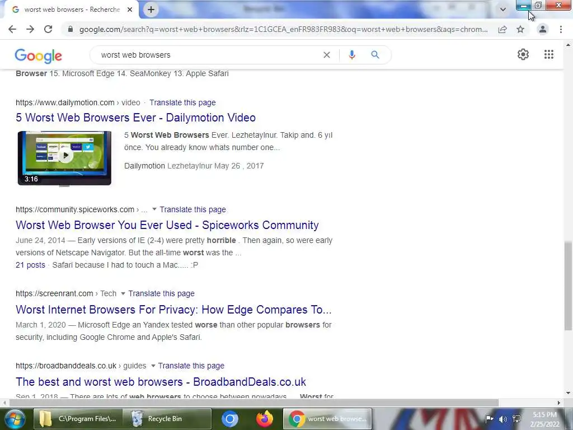The image size is (573, 430).
Task: Click the Chrome taskbar button
Action: tap(327, 419)
